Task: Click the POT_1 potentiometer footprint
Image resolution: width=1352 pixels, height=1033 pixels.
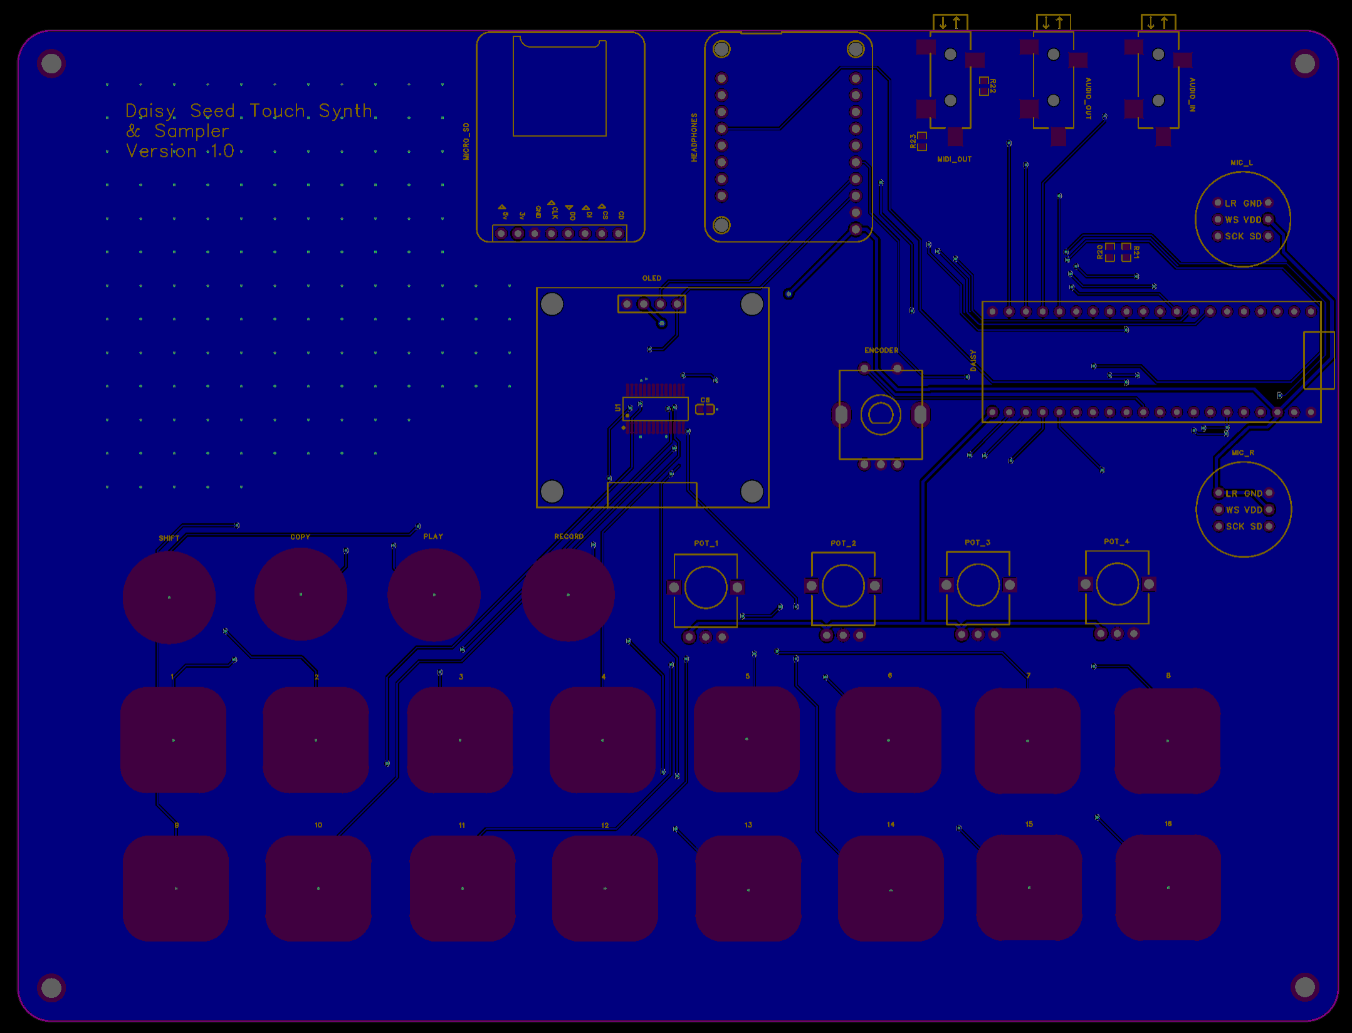Action: point(706,588)
